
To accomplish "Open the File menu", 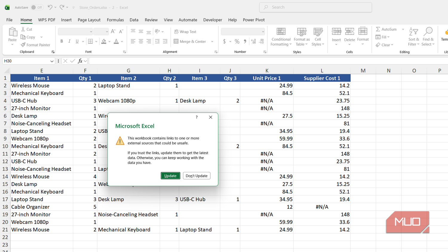I will coord(9,20).
